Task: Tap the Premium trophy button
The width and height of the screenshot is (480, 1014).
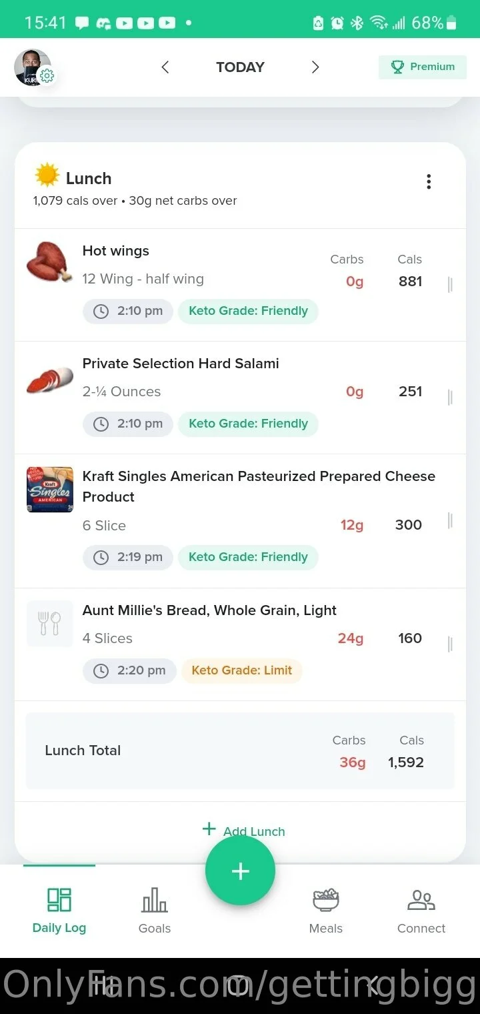Action: tap(423, 67)
